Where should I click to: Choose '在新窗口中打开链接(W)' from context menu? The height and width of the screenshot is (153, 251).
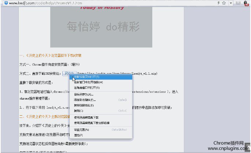(x=101, y=82)
